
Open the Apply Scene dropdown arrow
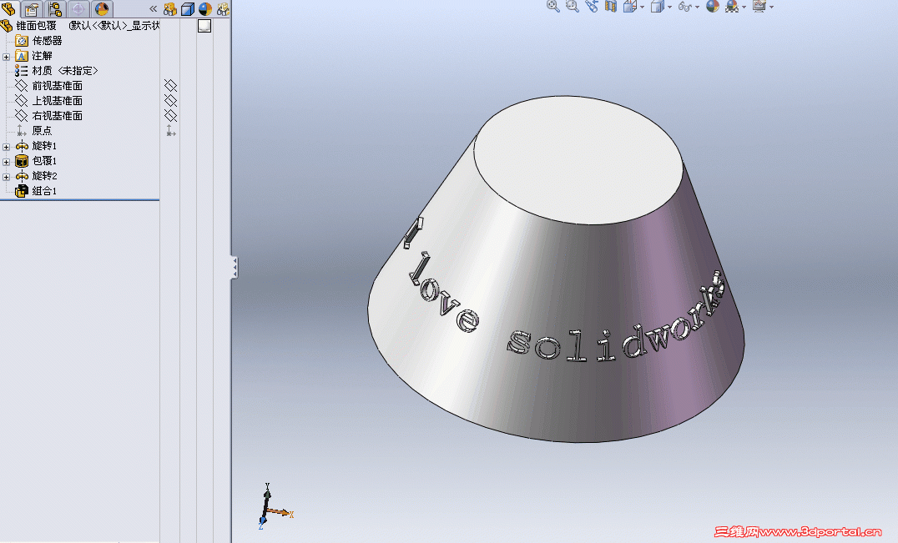[744, 7]
